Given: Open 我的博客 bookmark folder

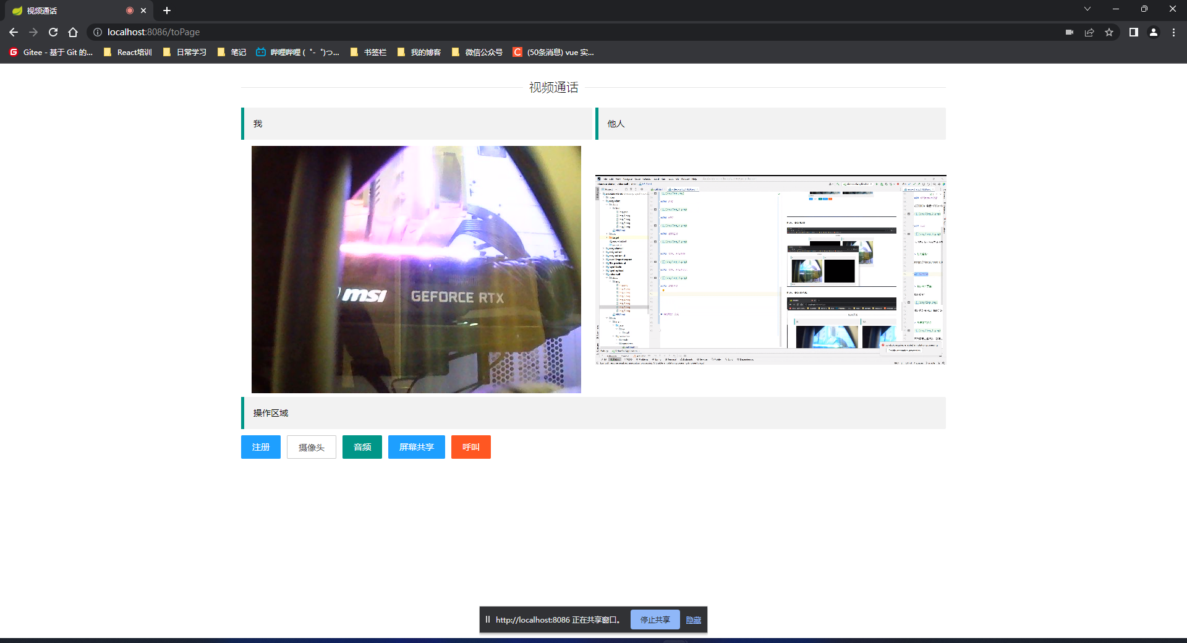Looking at the screenshot, I should point(419,52).
